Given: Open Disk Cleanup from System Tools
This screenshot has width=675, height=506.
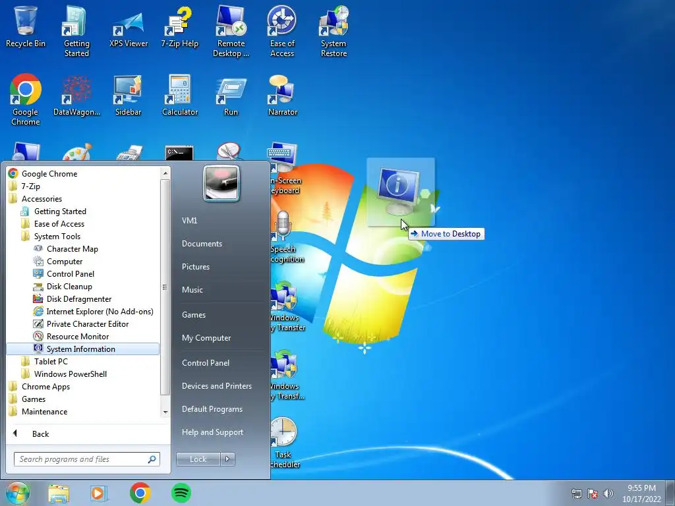Looking at the screenshot, I should click(x=69, y=286).
